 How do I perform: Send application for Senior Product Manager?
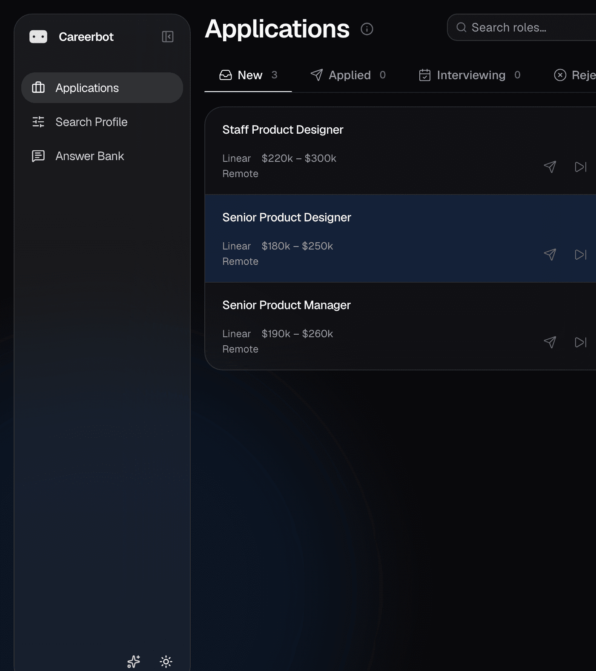click(550, 342)
